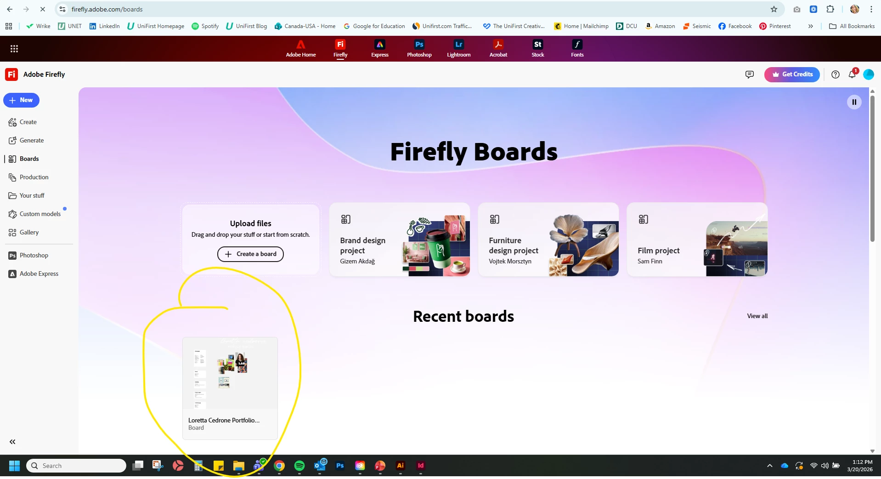Bookmark this page with the star icon
Viewport: 881px width, 479px height.
774,9
